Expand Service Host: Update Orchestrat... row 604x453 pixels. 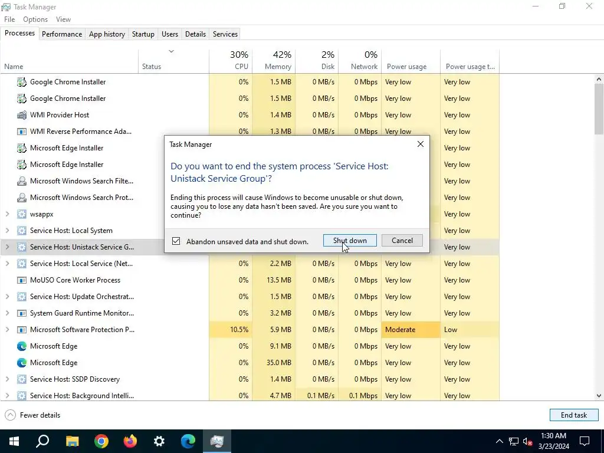click(7, 297)
